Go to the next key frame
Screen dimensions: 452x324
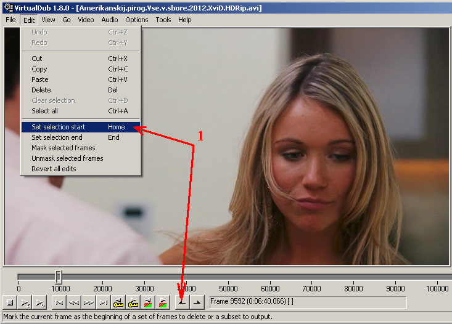point(133,302)
